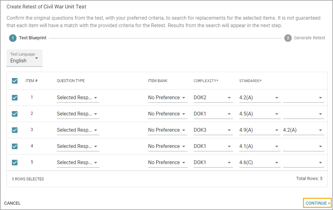Open Question Type dropdown for item 5
Image resolution: width=333 pixels, height=210 pixels.
pos(78,163)
